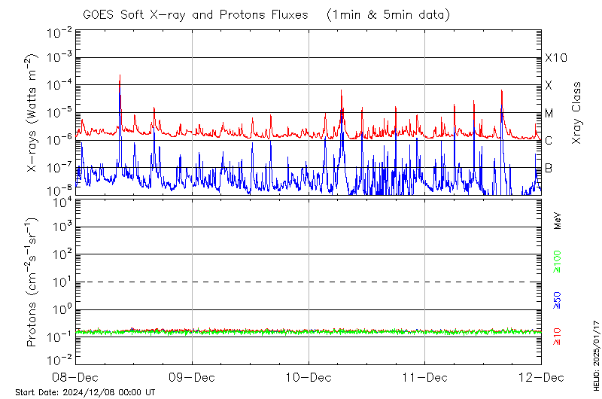Click the red ≥10 MeV legend label
The image size is (602, 399).
click(x=558, y=336)
